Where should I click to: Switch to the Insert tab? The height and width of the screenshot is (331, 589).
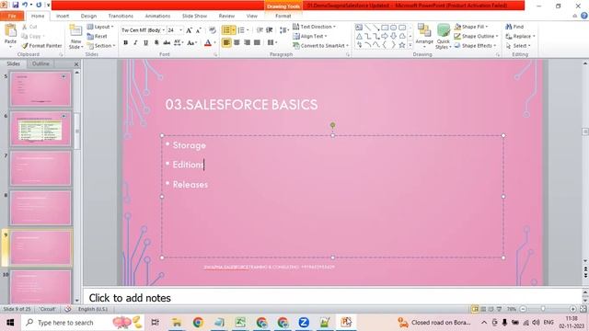click(63, 16)
